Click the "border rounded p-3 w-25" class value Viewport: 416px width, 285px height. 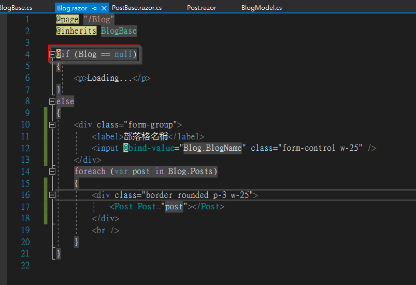(x=197, y=195)
